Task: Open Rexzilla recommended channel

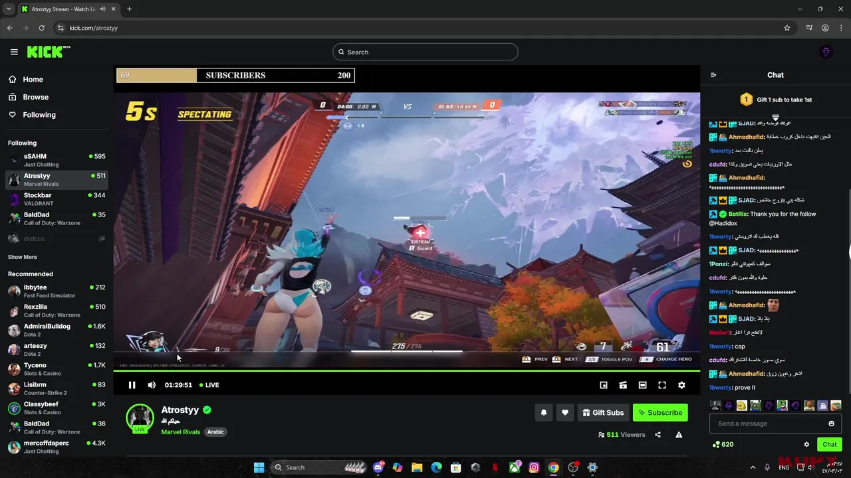Action: [57, 311]
